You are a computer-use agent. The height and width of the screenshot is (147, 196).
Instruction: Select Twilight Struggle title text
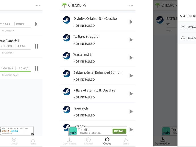86,37
